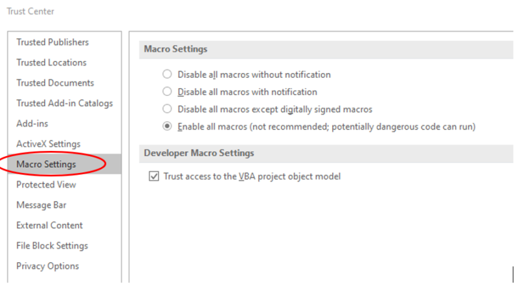This screenshot has height=285, width=518.
Task: Open Trusted Add-in Catalogs page
Action: pyautogui.click(x=64, y=103)
